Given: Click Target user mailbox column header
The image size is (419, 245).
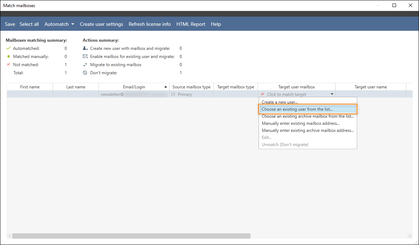Looking at the screenshot, I should click(296, 87).
